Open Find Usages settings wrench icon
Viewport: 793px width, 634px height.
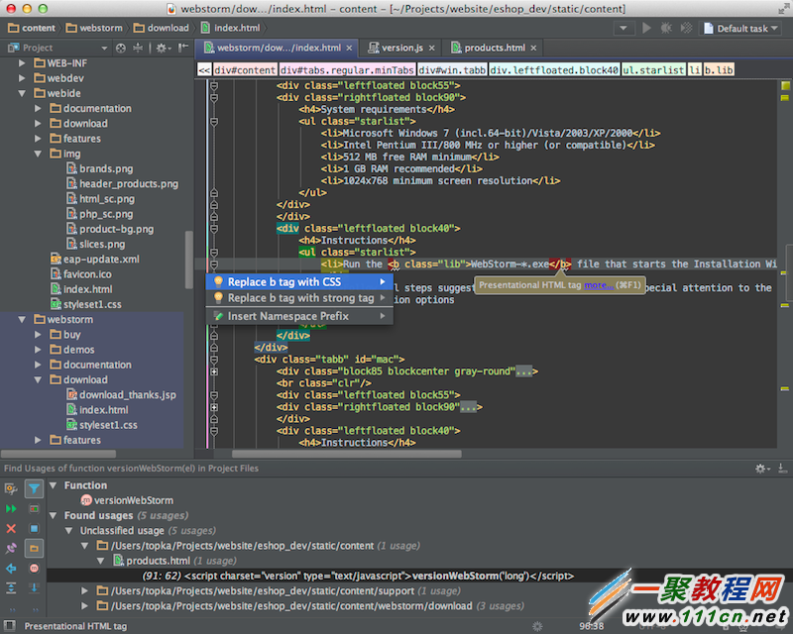click(x=11, y=489)
